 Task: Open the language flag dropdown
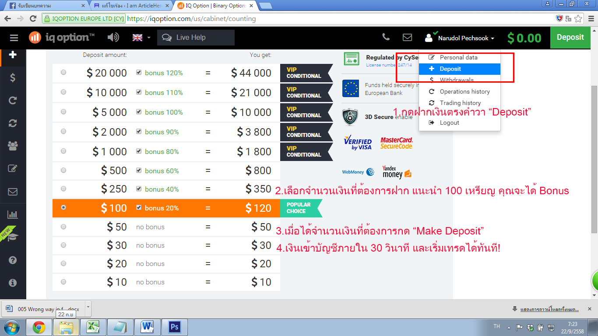coord(141,38)
